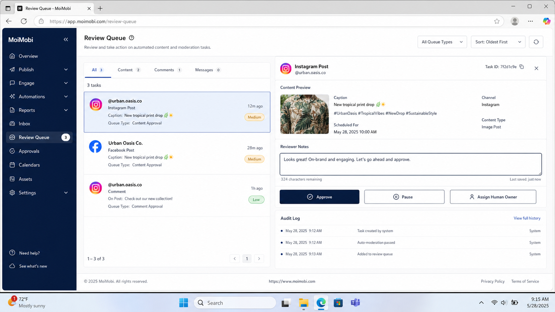Click the Windows taskbar Search box
The width and height of the screenshot is (555, 312).
[235, 302]
